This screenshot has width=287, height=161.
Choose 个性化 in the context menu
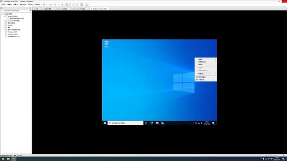click(x=206, y=80)
